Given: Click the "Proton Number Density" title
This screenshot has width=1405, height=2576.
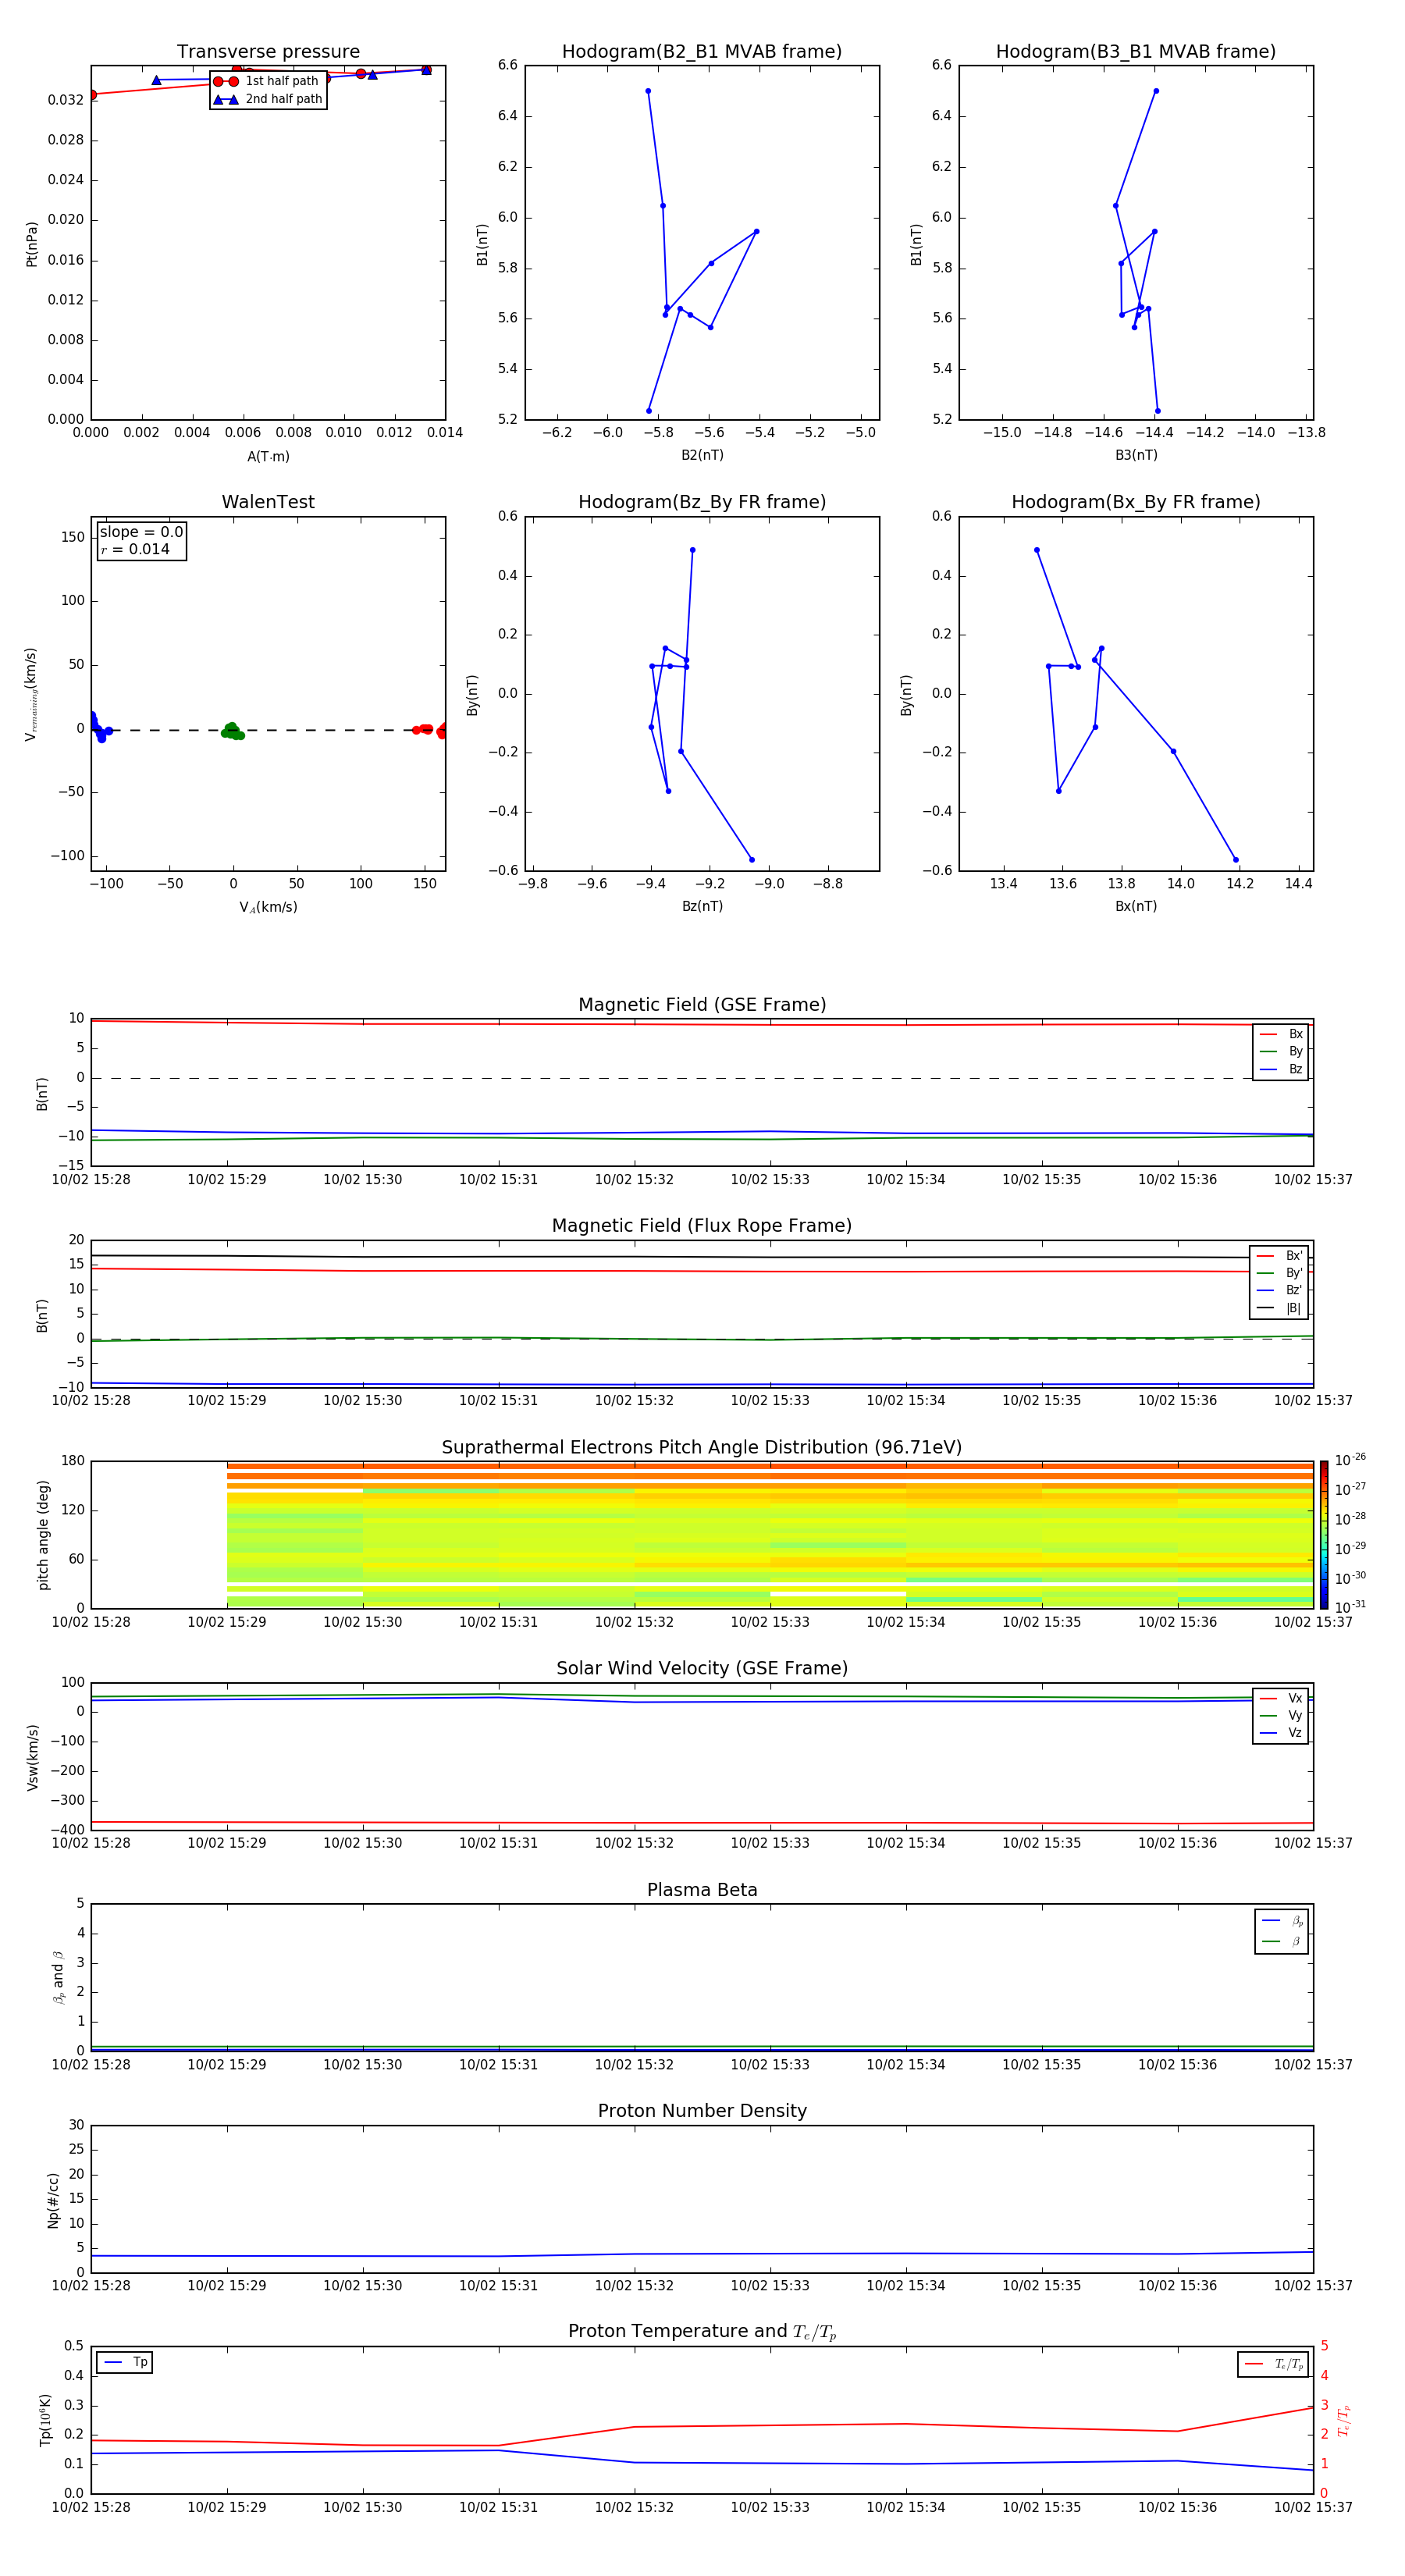Looking at the screenshot, I should coord(702,2111).
